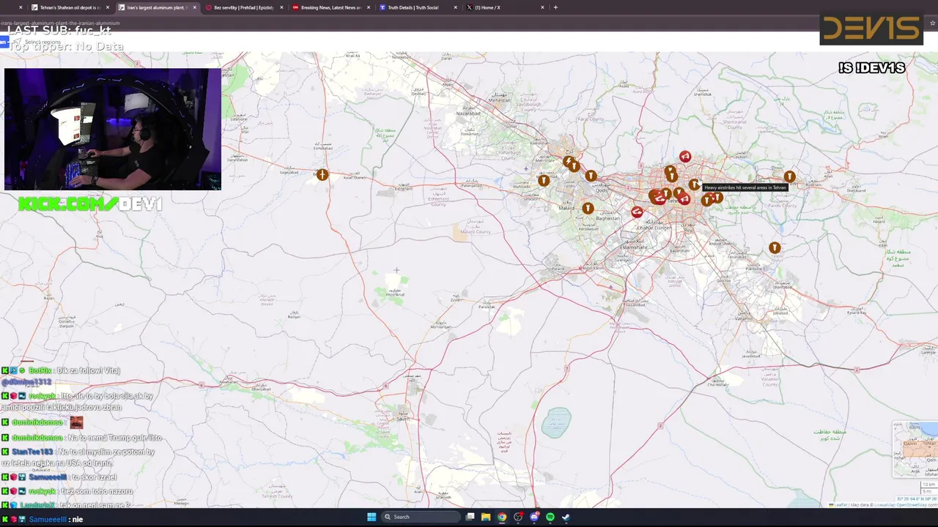Switch to CNN Breaking News tab

pos(331,7)
